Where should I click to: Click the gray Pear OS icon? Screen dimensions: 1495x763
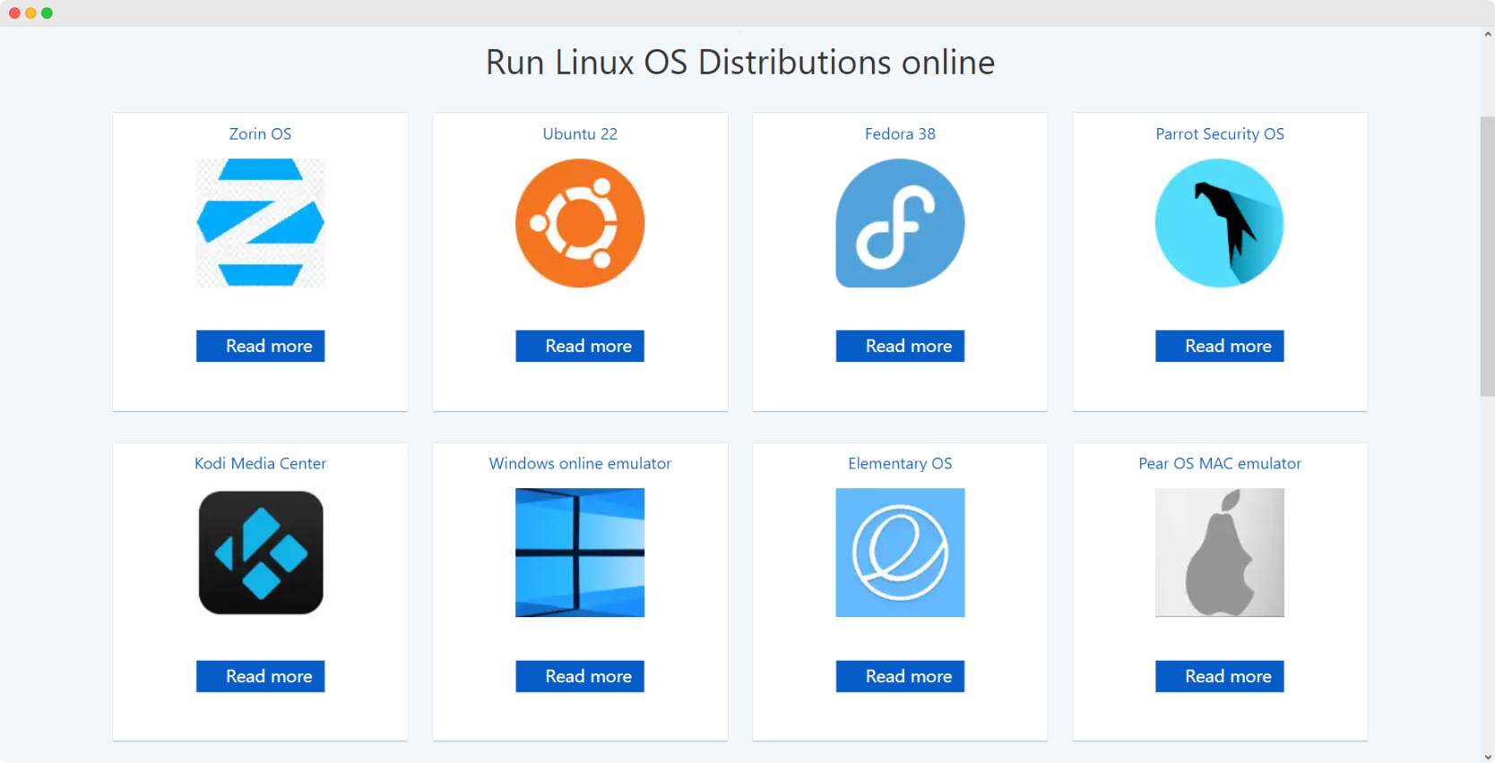coord(1219,553)
